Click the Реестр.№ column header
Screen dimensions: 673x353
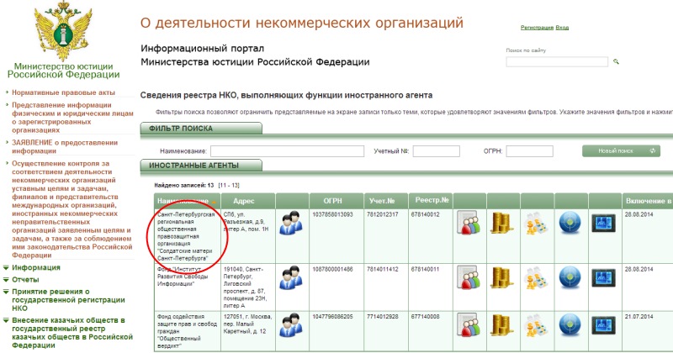pyautogui.click(x=432, y=200)
